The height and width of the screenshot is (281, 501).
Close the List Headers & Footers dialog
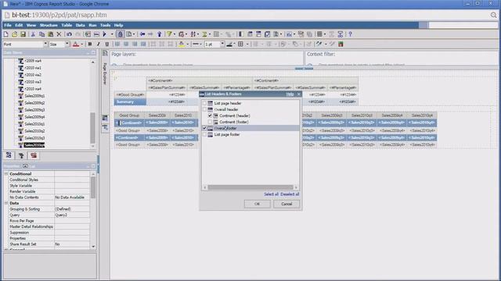299,94
